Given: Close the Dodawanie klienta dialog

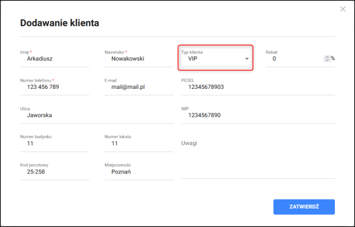Looking at the screenshot, I should 343,9.
